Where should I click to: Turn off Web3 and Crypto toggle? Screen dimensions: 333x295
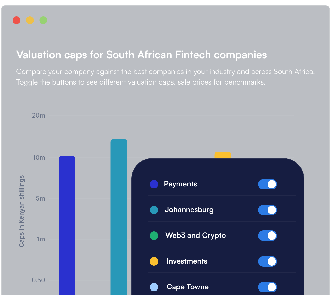[267, 236]
